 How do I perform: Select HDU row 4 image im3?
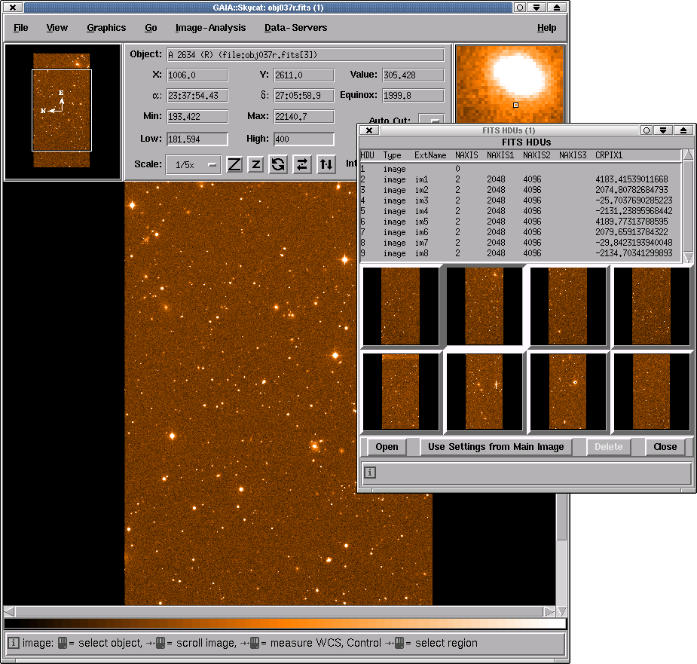520,200
